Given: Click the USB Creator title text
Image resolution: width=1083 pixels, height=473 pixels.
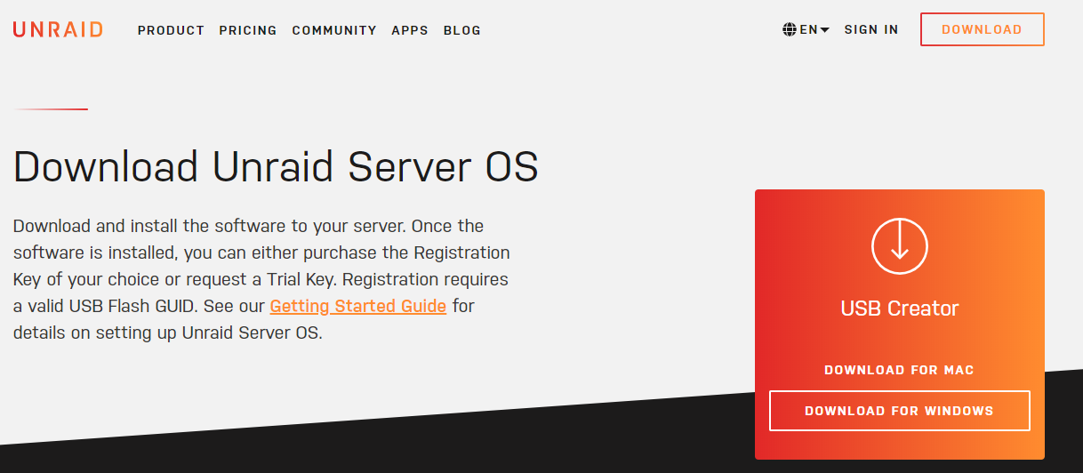Looking at the screenshot, I should pos(900,309).
